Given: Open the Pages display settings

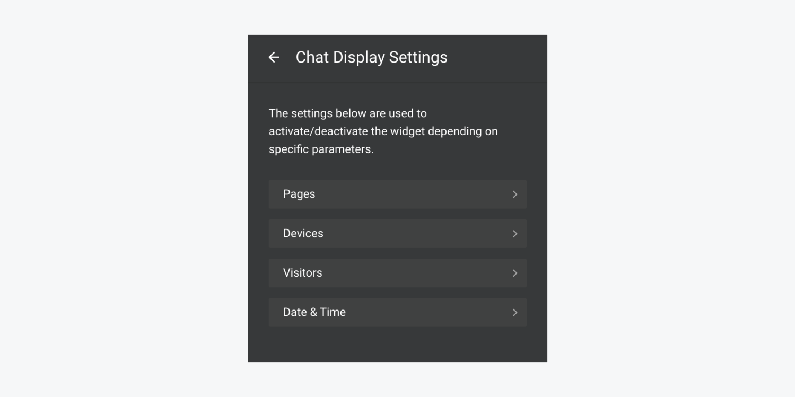Looking at the screenshot, I should point(398,194).
